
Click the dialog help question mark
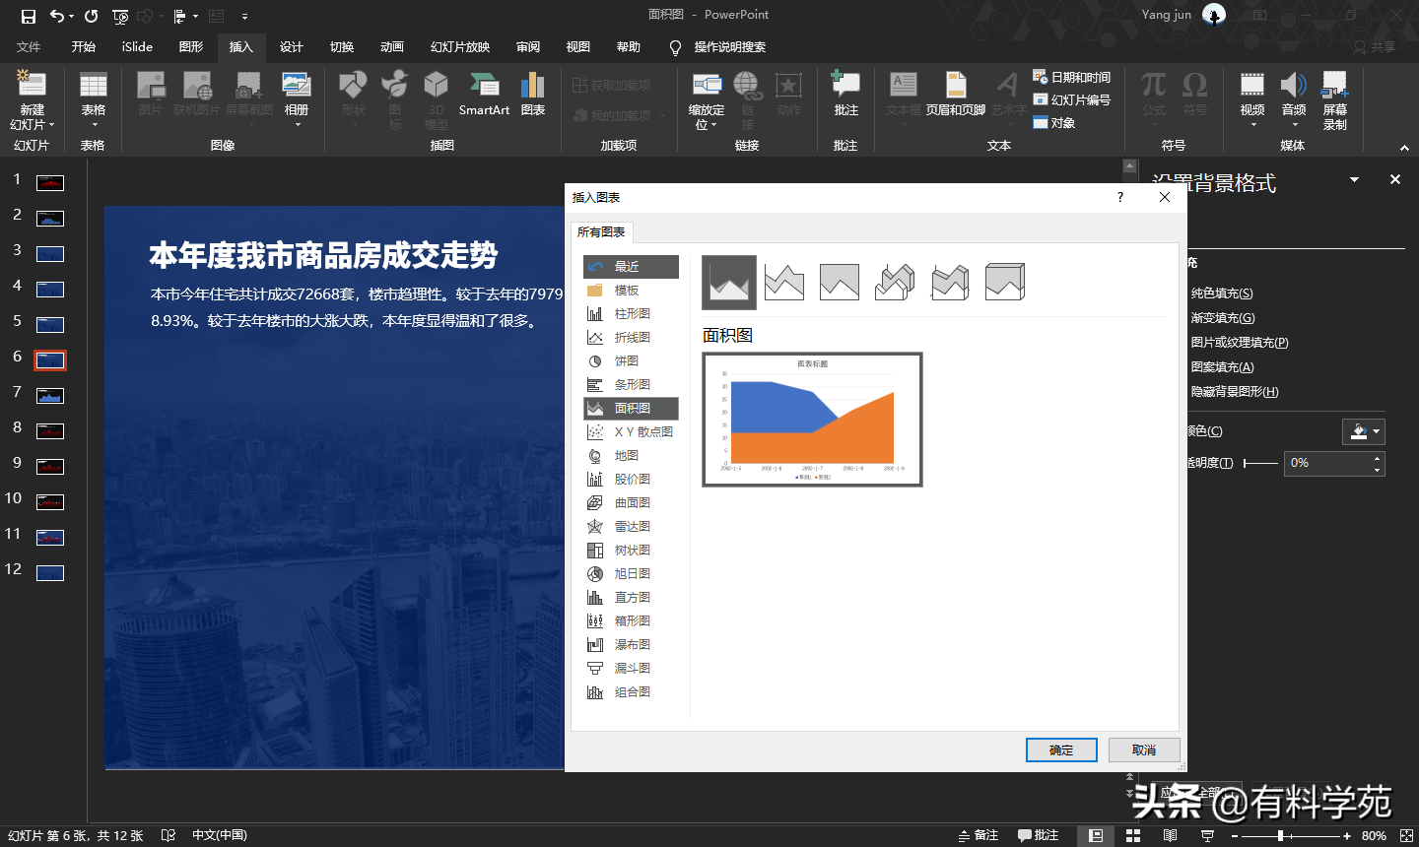pos(1120,198)
